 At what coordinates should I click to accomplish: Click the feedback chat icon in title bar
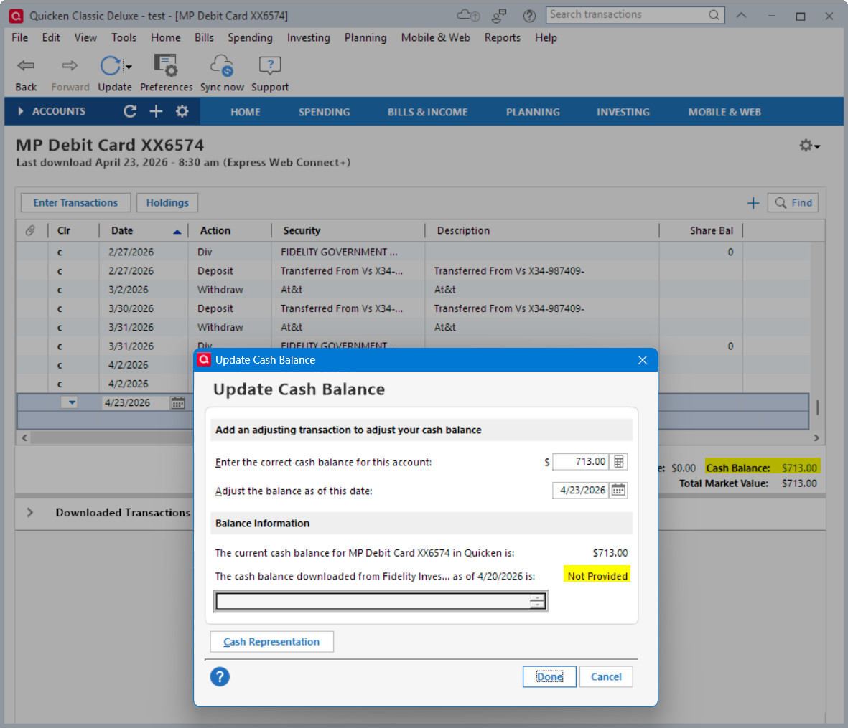tap(498, 16)
